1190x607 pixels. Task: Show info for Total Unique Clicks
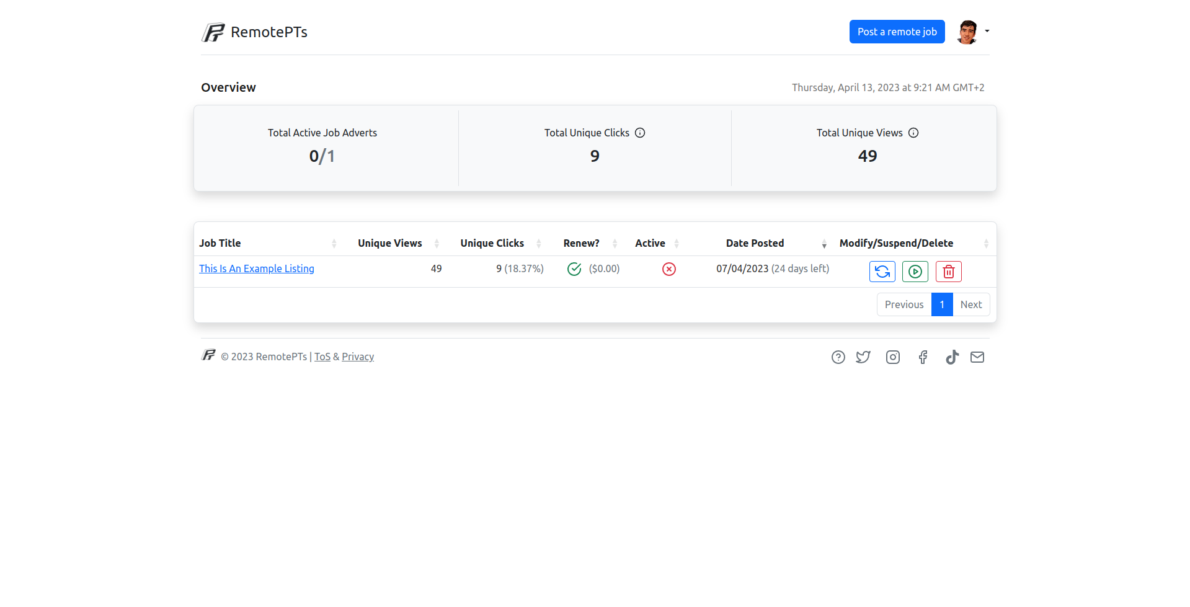(640, 133)
